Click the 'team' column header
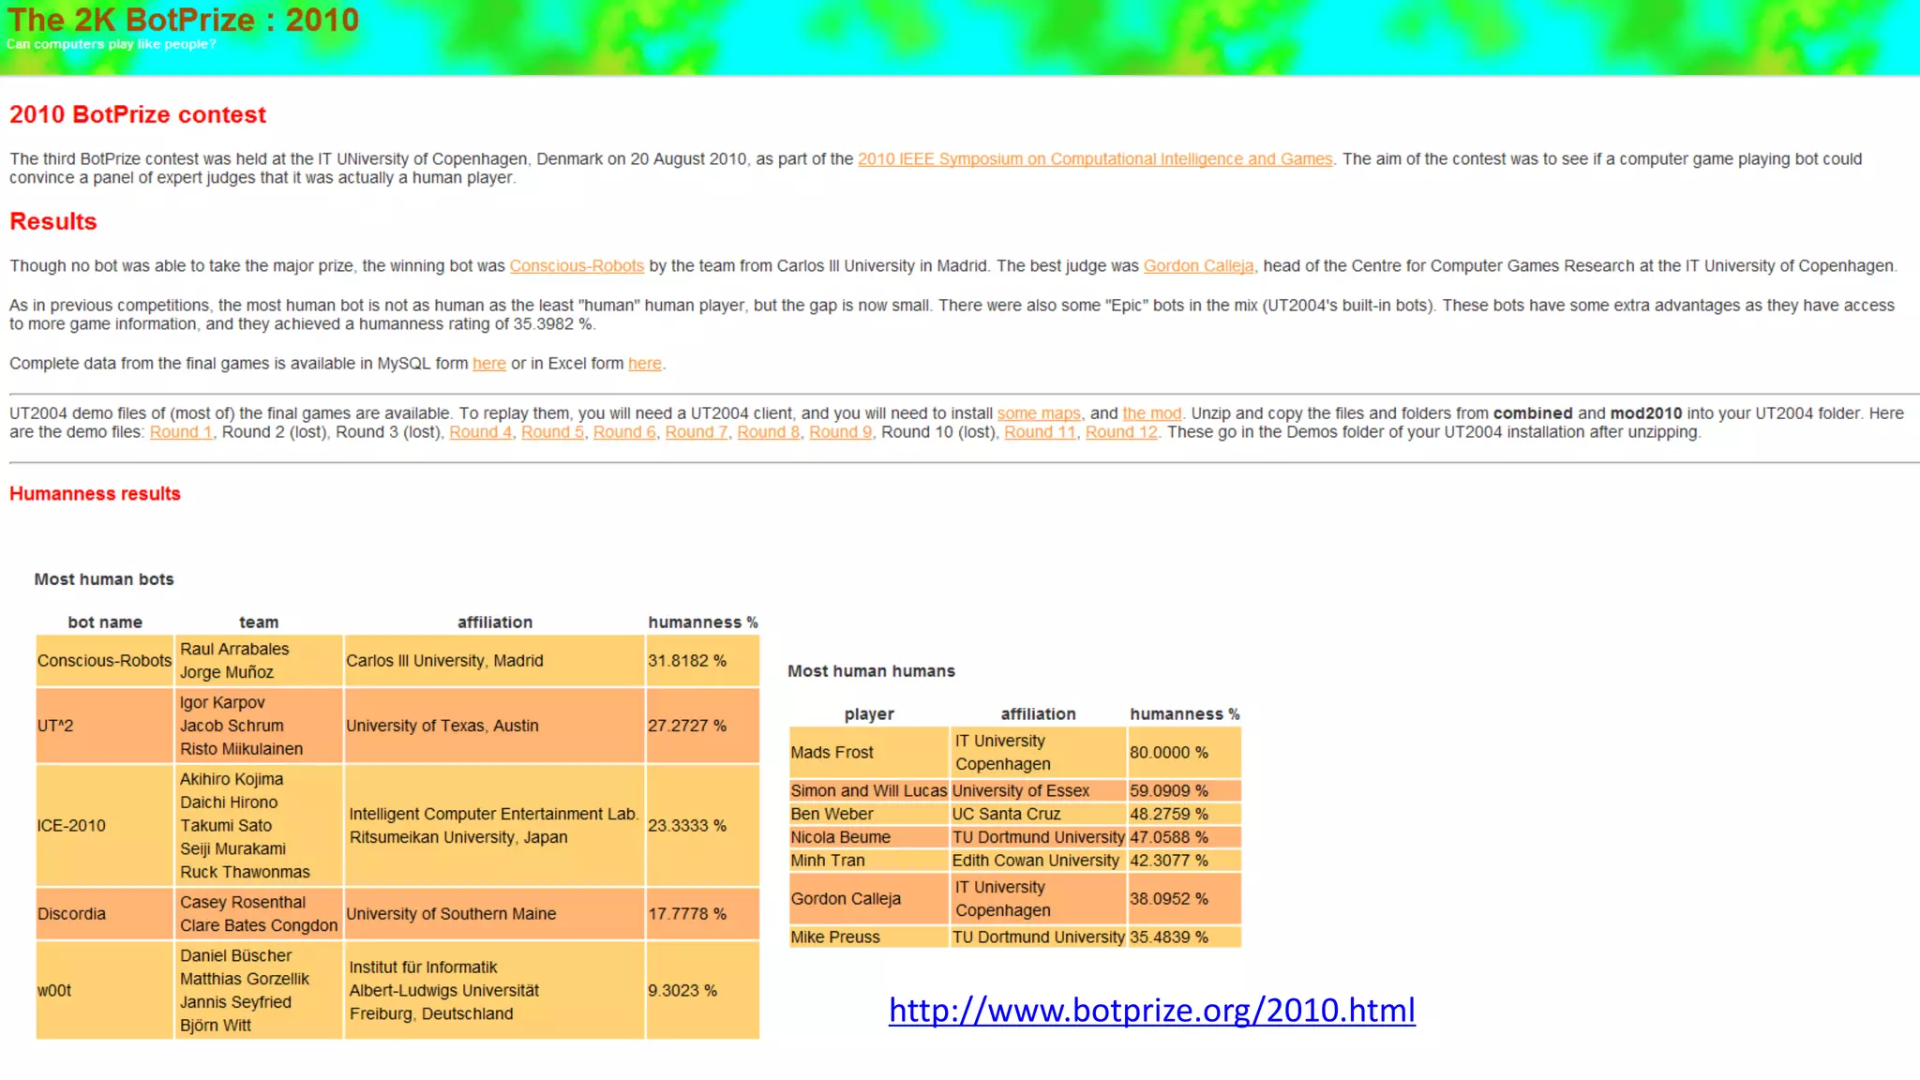Screen dimensions: 1920x1080 [x=259, y=622]
